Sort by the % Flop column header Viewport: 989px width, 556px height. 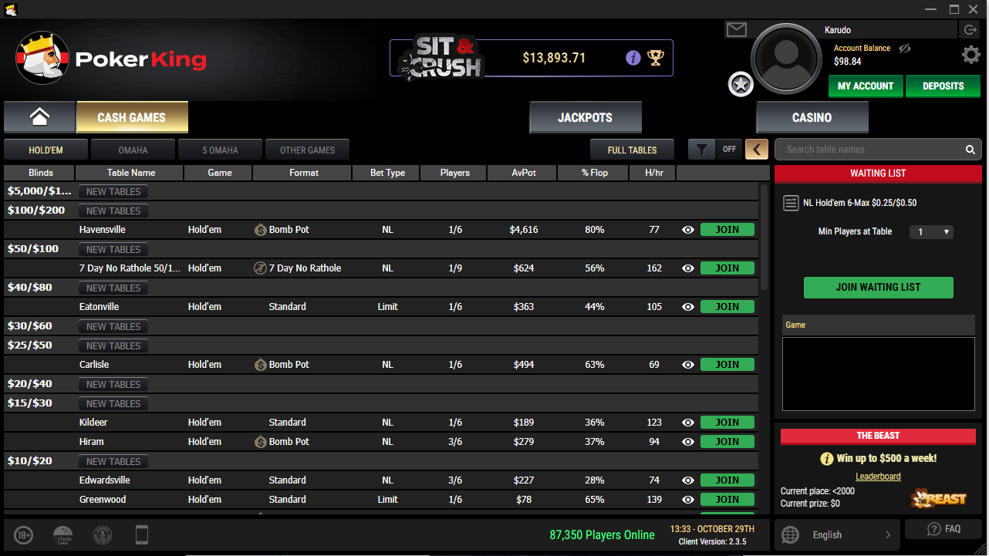pos(594,173)
